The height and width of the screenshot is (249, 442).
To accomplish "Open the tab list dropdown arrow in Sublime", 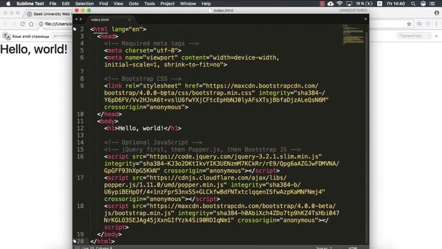I will point(365,19).
